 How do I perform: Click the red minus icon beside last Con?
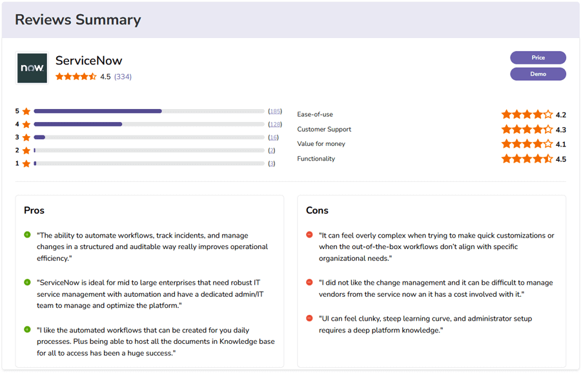pyautogui.click(x=311, y=318)
